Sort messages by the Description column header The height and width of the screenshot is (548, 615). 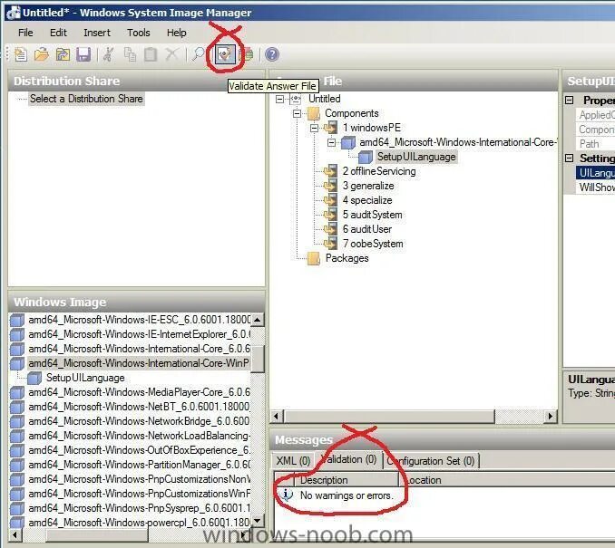[347, 480]
